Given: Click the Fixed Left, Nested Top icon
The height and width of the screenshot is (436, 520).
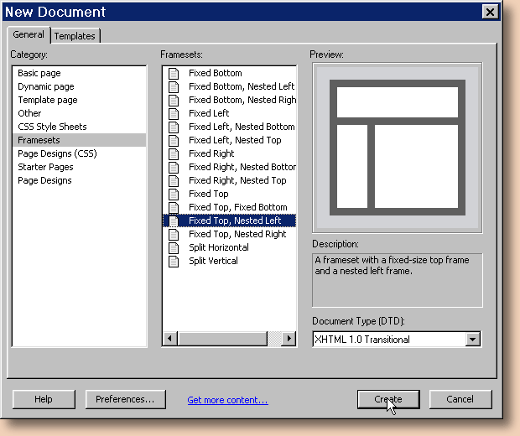Looking at the screenshot, I should [174, 140].
